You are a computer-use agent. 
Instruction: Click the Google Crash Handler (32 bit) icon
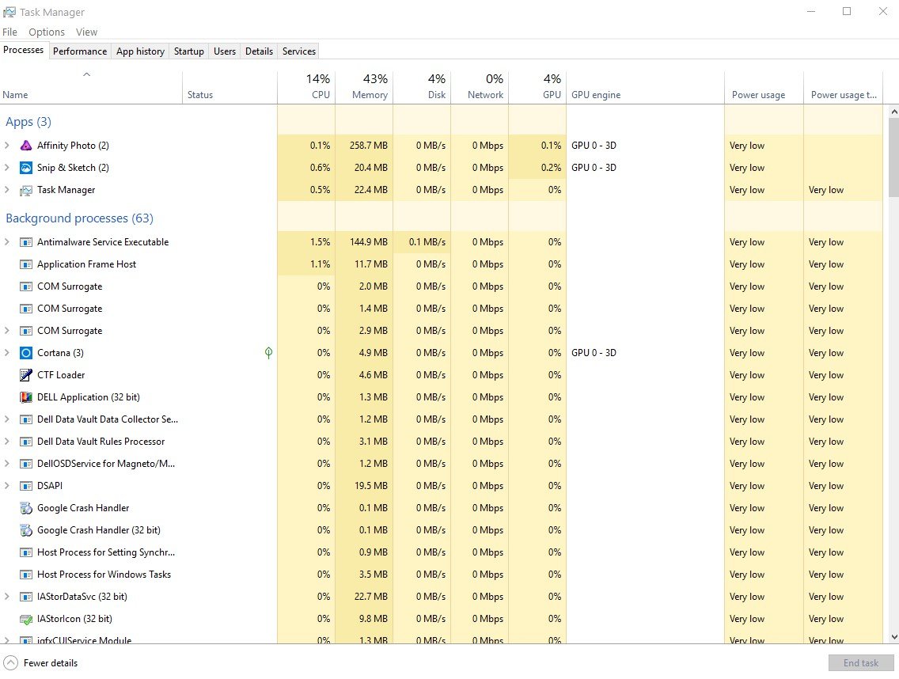tap(26, 530)
